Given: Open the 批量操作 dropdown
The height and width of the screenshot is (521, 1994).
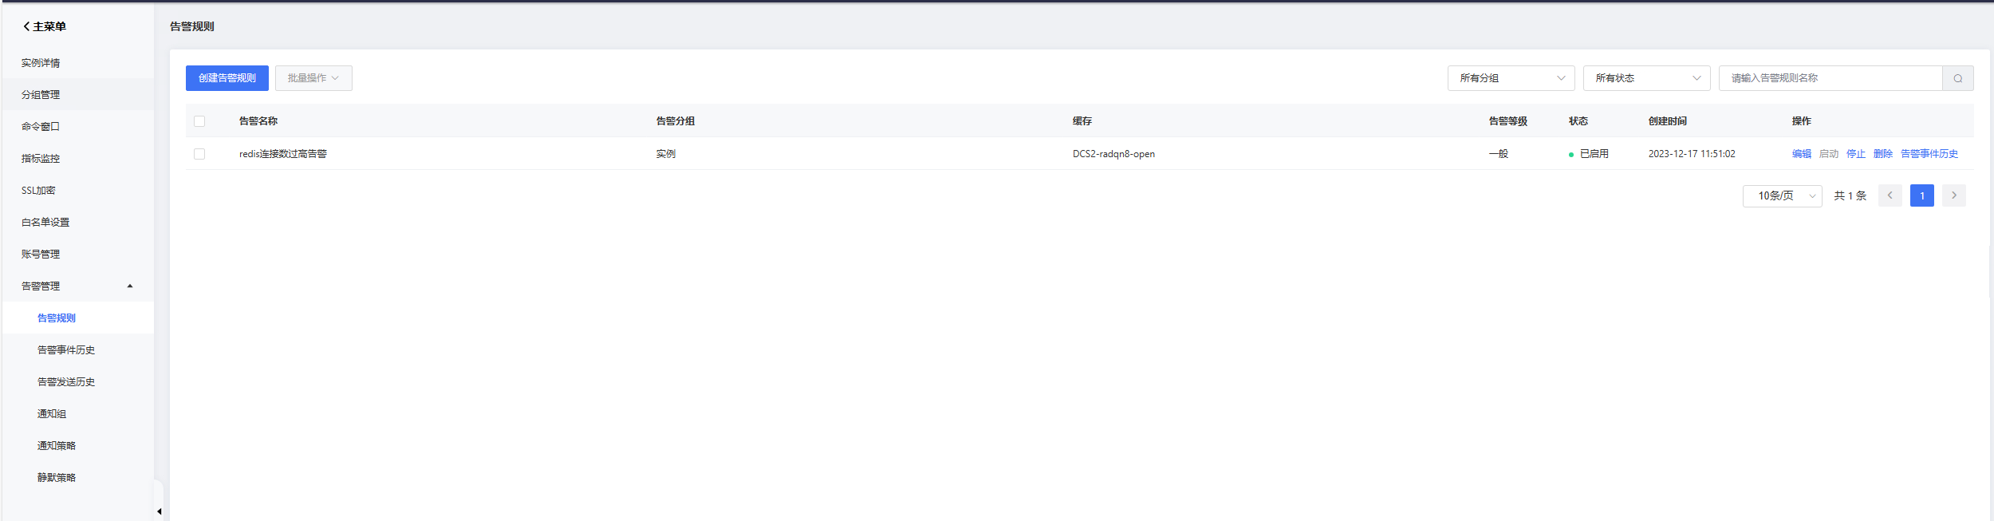Looking at the screenshot, I should click(313, 78).
